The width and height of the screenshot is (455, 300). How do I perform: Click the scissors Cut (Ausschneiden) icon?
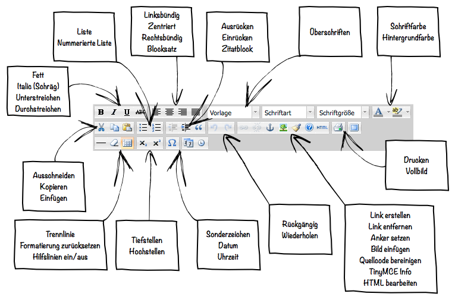(101, 127)
